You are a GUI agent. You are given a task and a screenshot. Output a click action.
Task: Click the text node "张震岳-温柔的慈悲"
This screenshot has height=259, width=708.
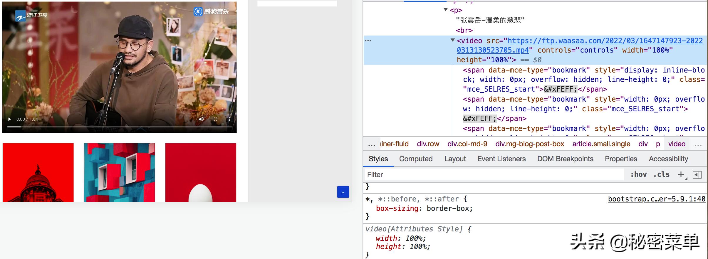coord(490,20)
